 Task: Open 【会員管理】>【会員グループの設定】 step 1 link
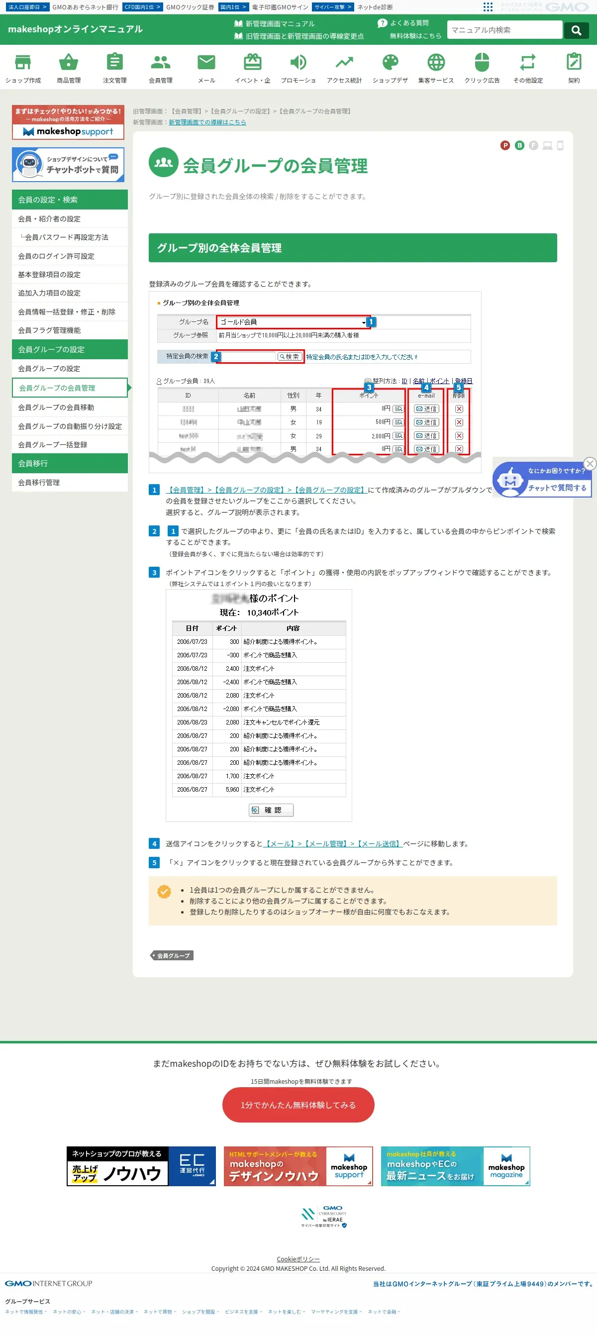click(266, 490)
